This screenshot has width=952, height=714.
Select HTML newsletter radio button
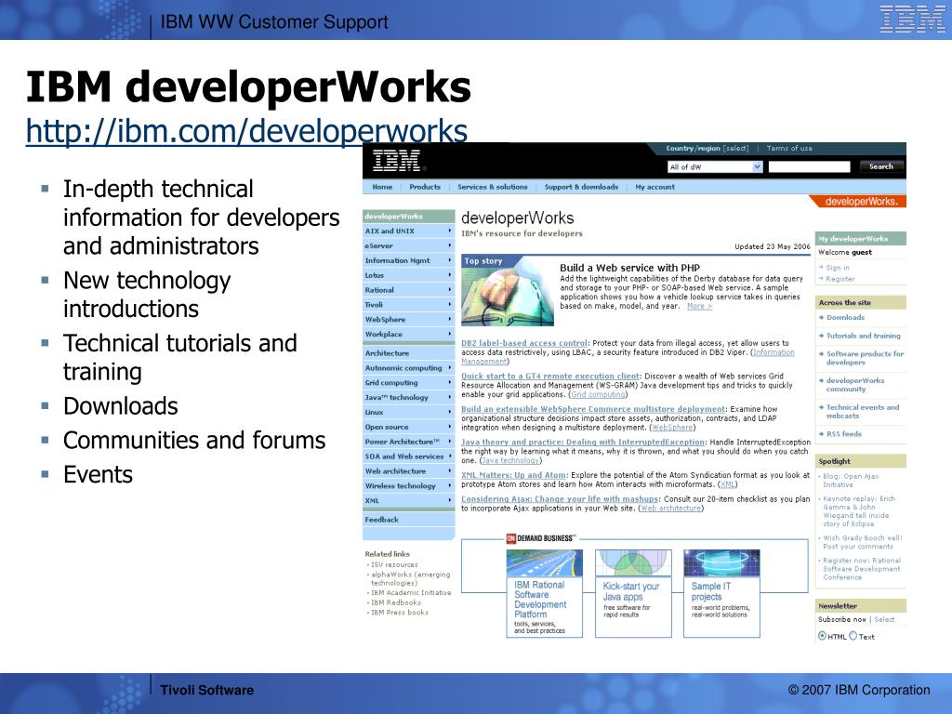(x=822, y=636)
